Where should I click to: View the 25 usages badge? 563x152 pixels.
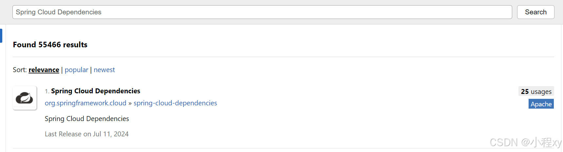[x=536, y=91]
